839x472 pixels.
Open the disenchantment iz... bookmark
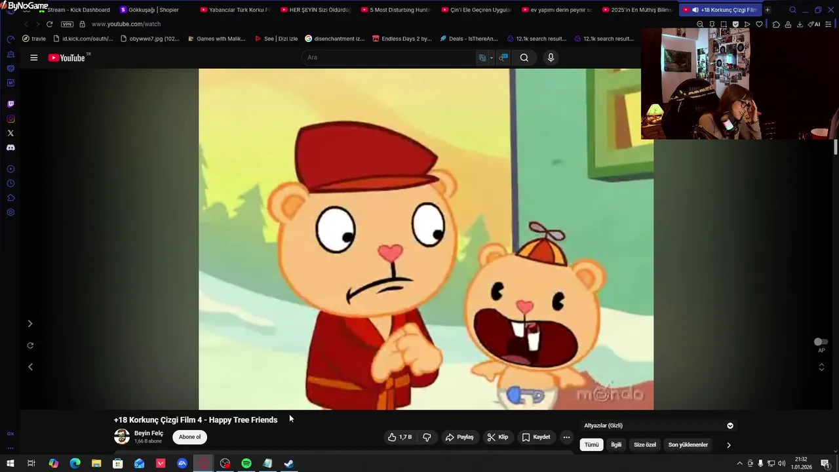pos(335,39)
